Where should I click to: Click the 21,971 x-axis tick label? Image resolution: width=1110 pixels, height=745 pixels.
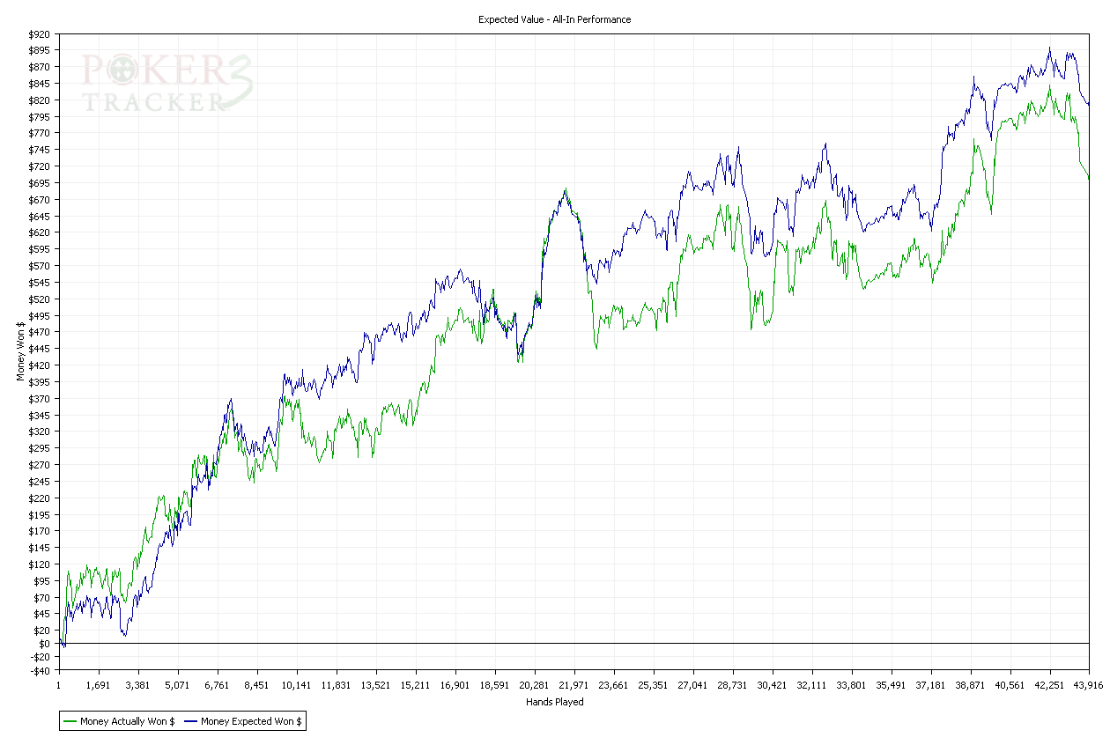[x=573, y=685]
